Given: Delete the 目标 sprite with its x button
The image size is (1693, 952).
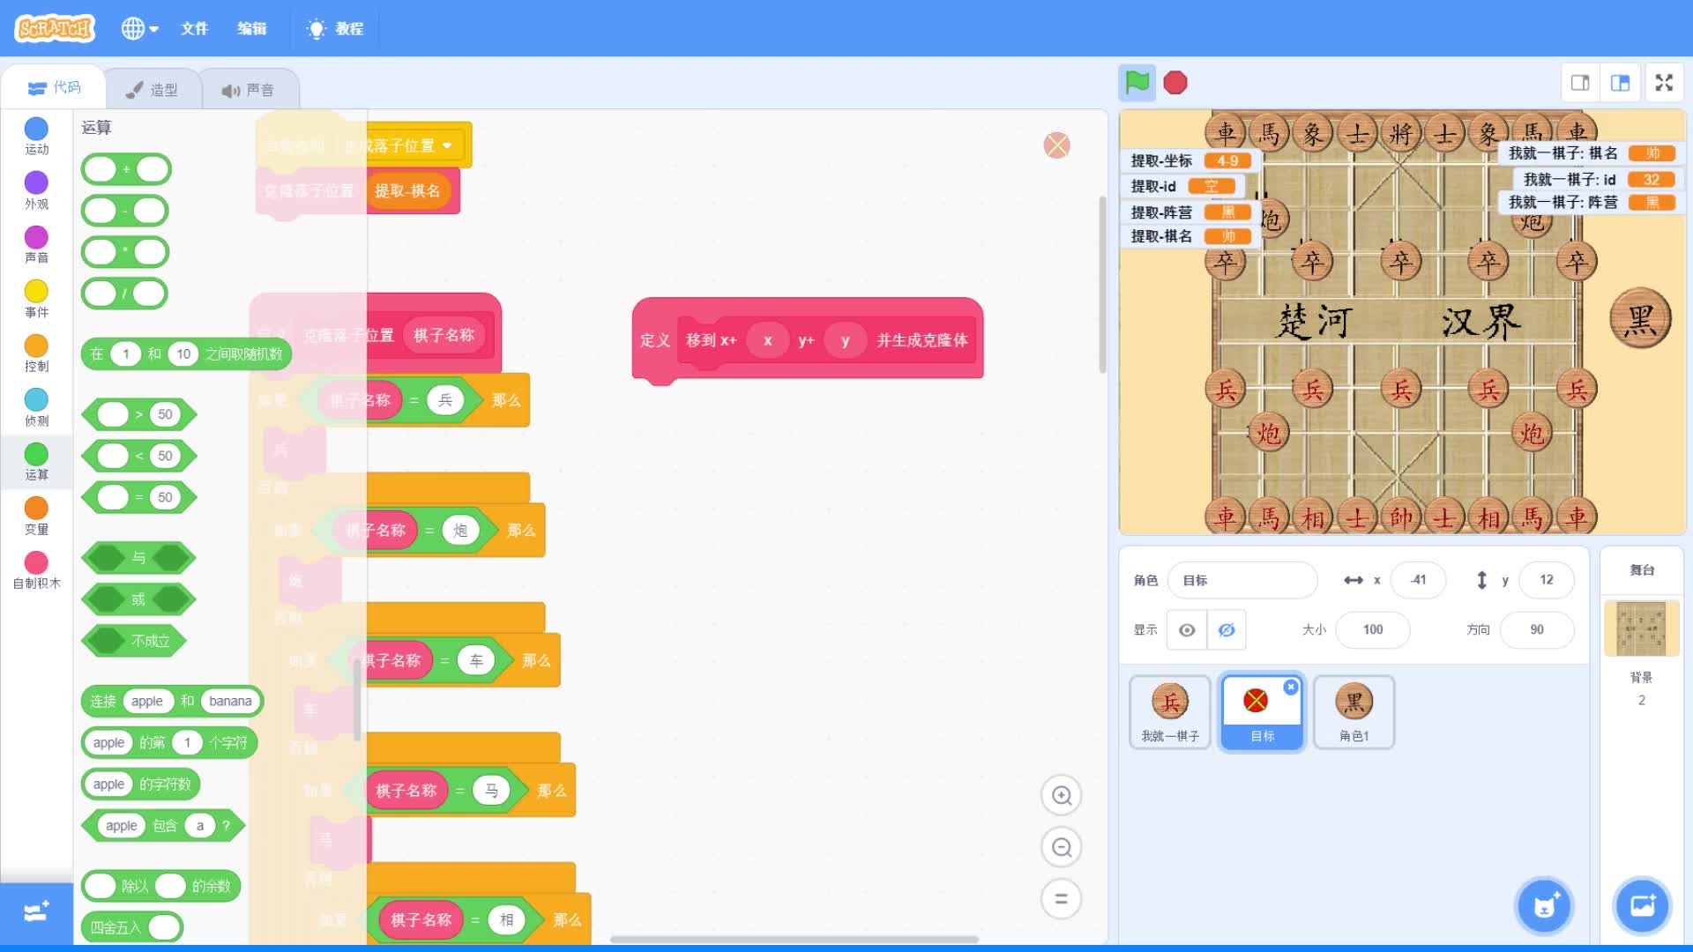Looking at the screenshot, I should coord(1291,687).
